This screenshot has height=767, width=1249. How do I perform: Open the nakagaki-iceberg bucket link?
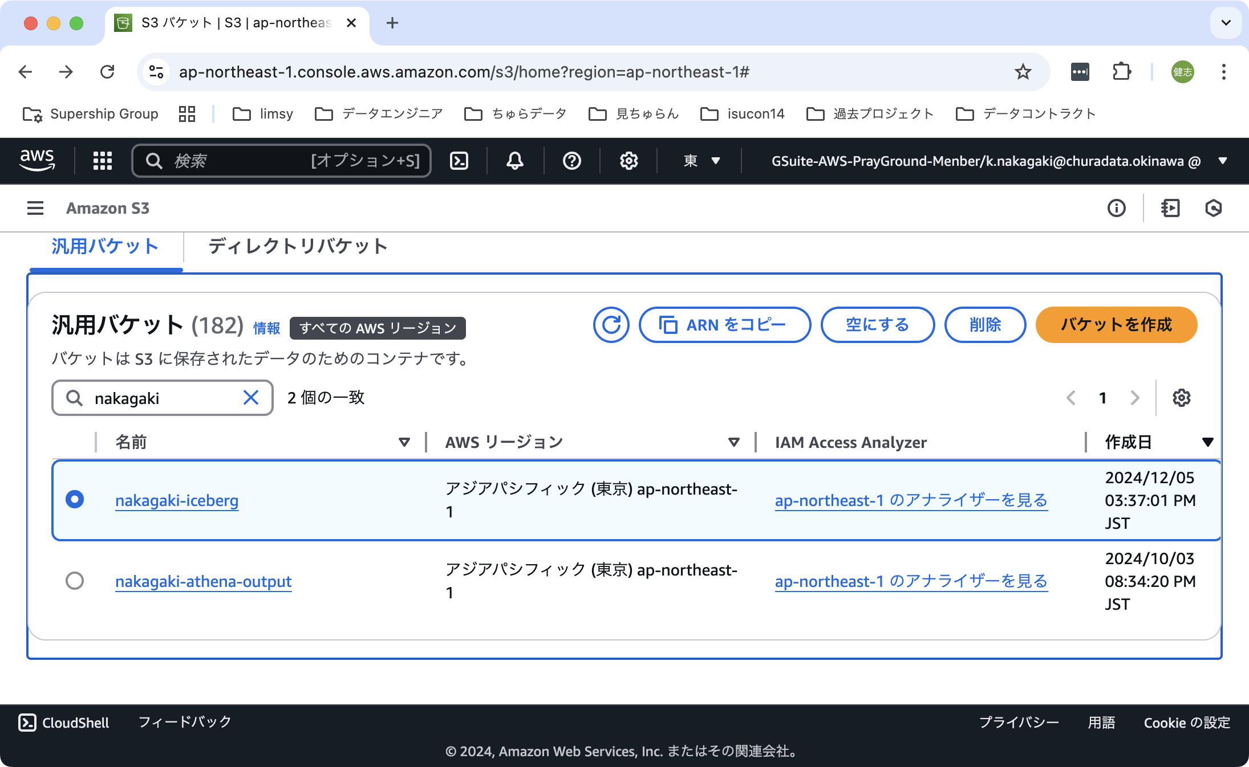click(x=177, y=501)
